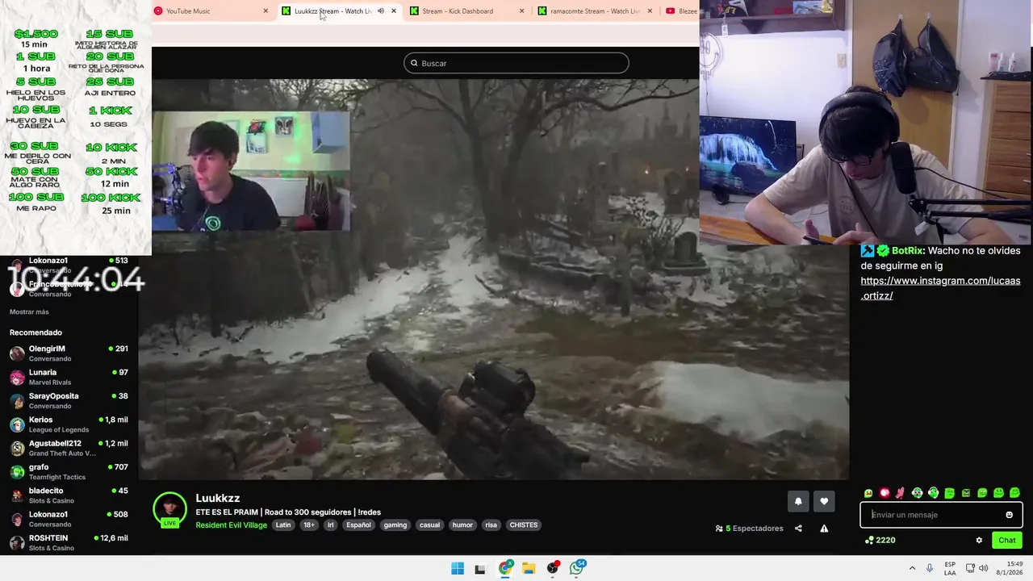This screenshot has height=581, width=1033.
Task: Open File Explorer from taskbar
Action: pos(529,568)
